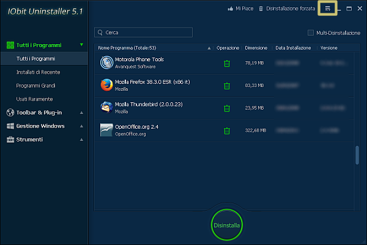Viewport: 367px width, 245px height.
Task: Select the Mozilla Thunderbird (2.0.0.23) row name
Action: coord(149,104)
